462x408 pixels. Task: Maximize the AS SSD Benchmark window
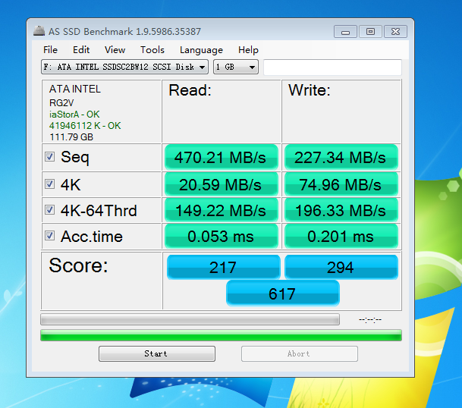[370, 32]
